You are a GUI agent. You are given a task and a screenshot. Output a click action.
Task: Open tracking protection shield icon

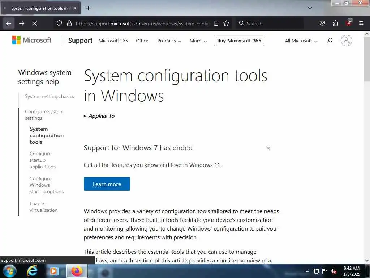coord(59,23)
